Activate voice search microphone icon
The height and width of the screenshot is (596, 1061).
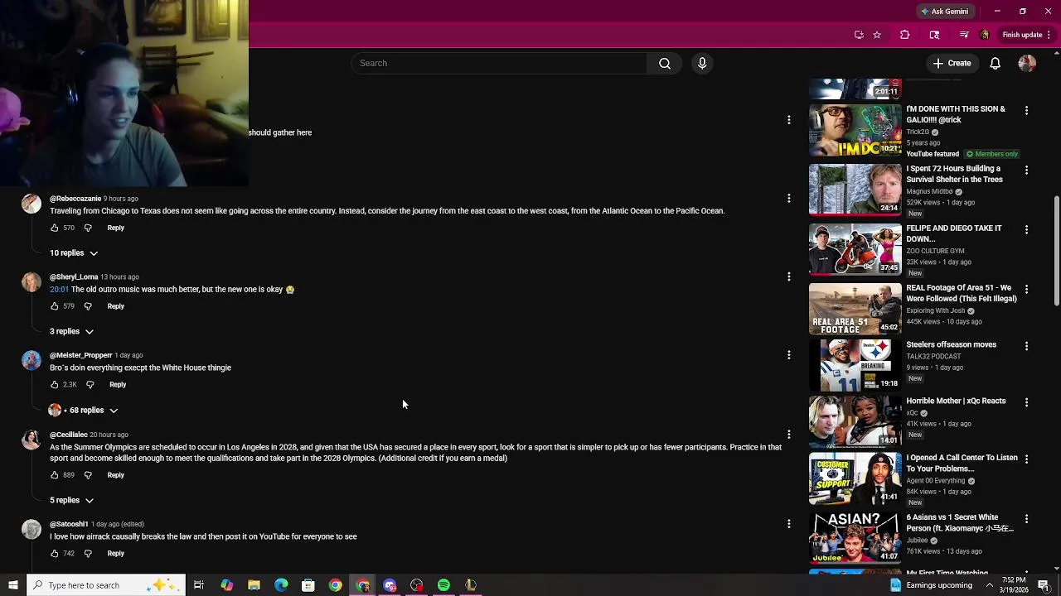702,63
